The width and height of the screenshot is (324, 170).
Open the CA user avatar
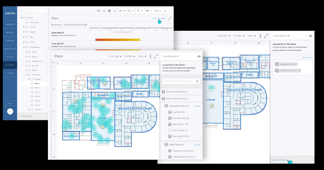click(x=10, y=111)
